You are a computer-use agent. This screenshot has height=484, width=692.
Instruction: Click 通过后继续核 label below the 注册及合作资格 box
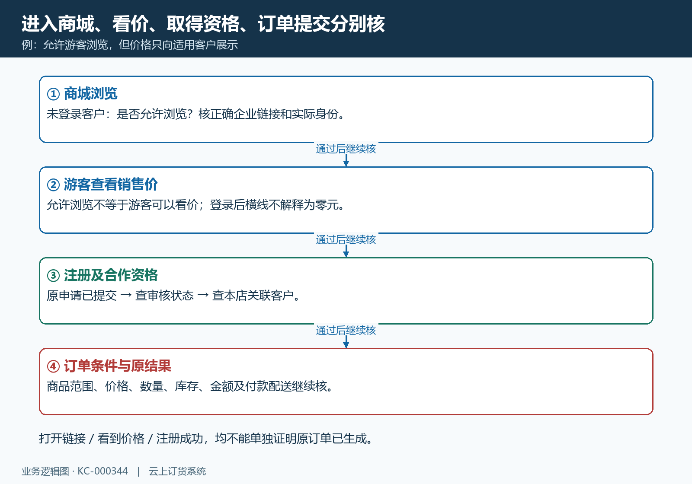(x=346, y=330)
